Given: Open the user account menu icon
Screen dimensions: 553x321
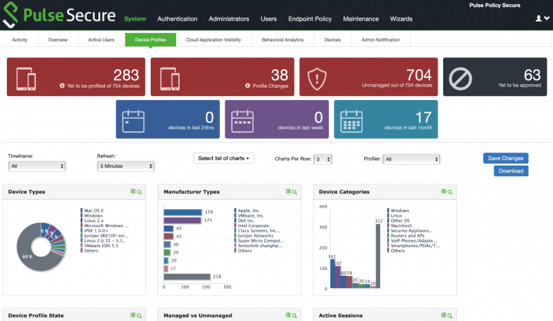Looking at the screenshot, I should click(542, 19).
